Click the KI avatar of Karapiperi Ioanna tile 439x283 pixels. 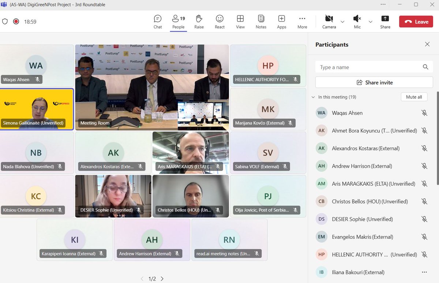tap(75, 240)
